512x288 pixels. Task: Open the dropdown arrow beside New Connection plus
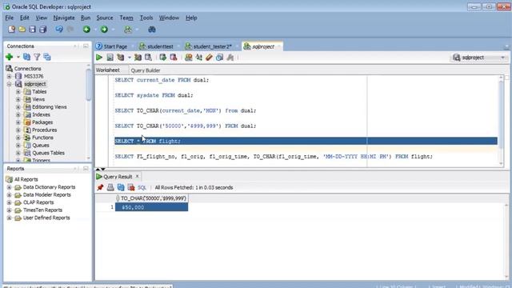click(18, 57)
